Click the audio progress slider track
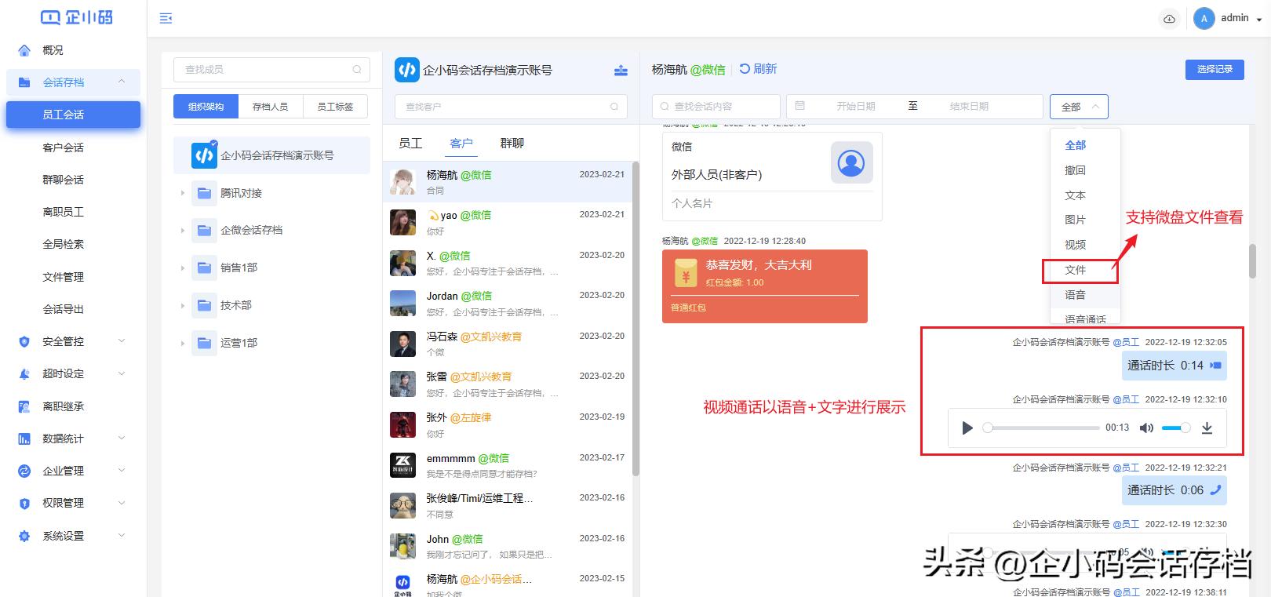This screenshot has height=597, width=1271. (x=1041, y=428)
